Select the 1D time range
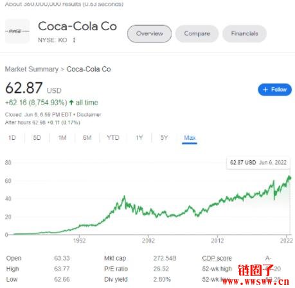Viewport: 295px width, 288px height. (12, 138)
